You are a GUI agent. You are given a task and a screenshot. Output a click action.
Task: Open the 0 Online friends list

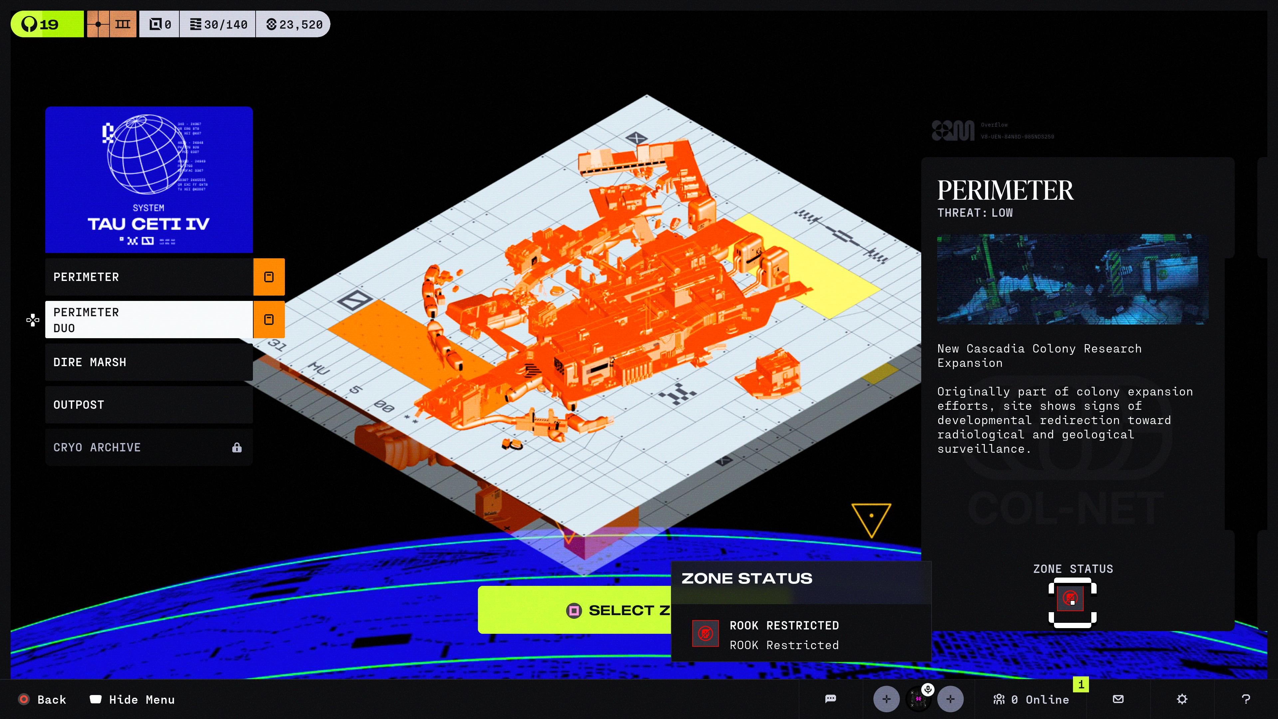tap(1032, 700)
